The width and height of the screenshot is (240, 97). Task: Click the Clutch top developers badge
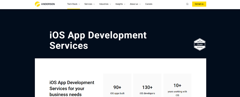[200, 44]
